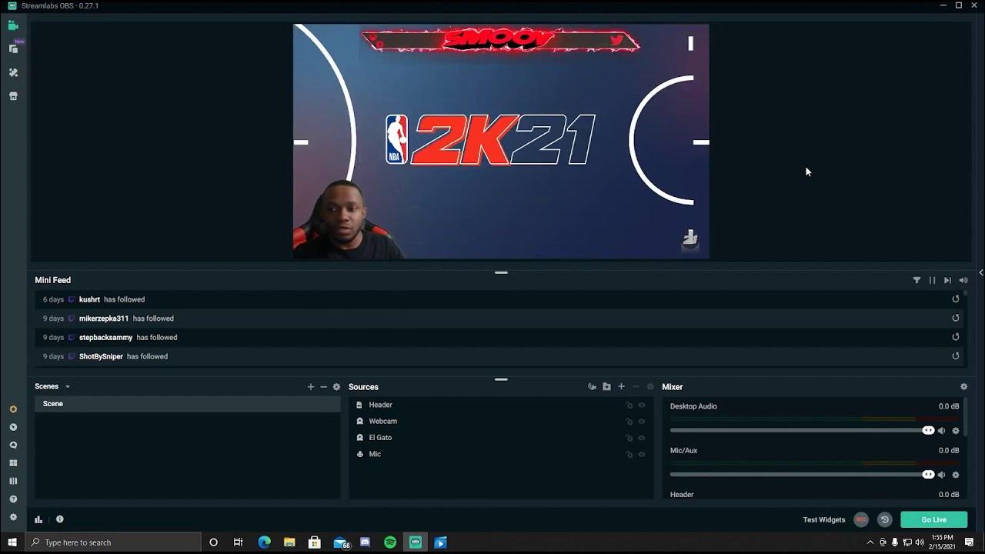Show hidden system tray icons
This screenshot has height=554, width=985.
point(870,542)
